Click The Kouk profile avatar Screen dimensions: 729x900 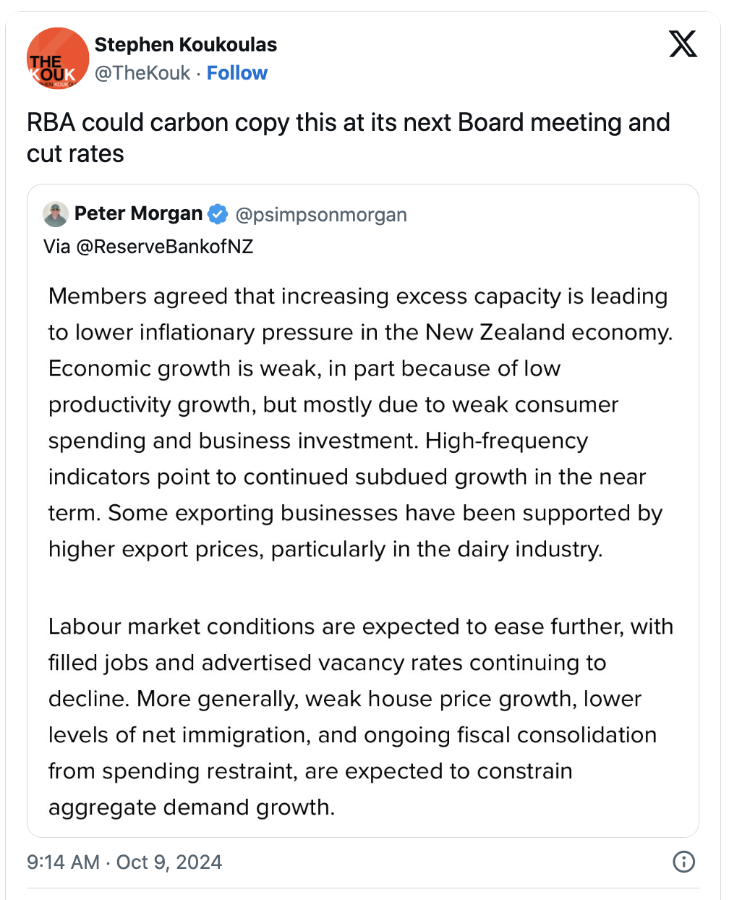coord(58,59)
